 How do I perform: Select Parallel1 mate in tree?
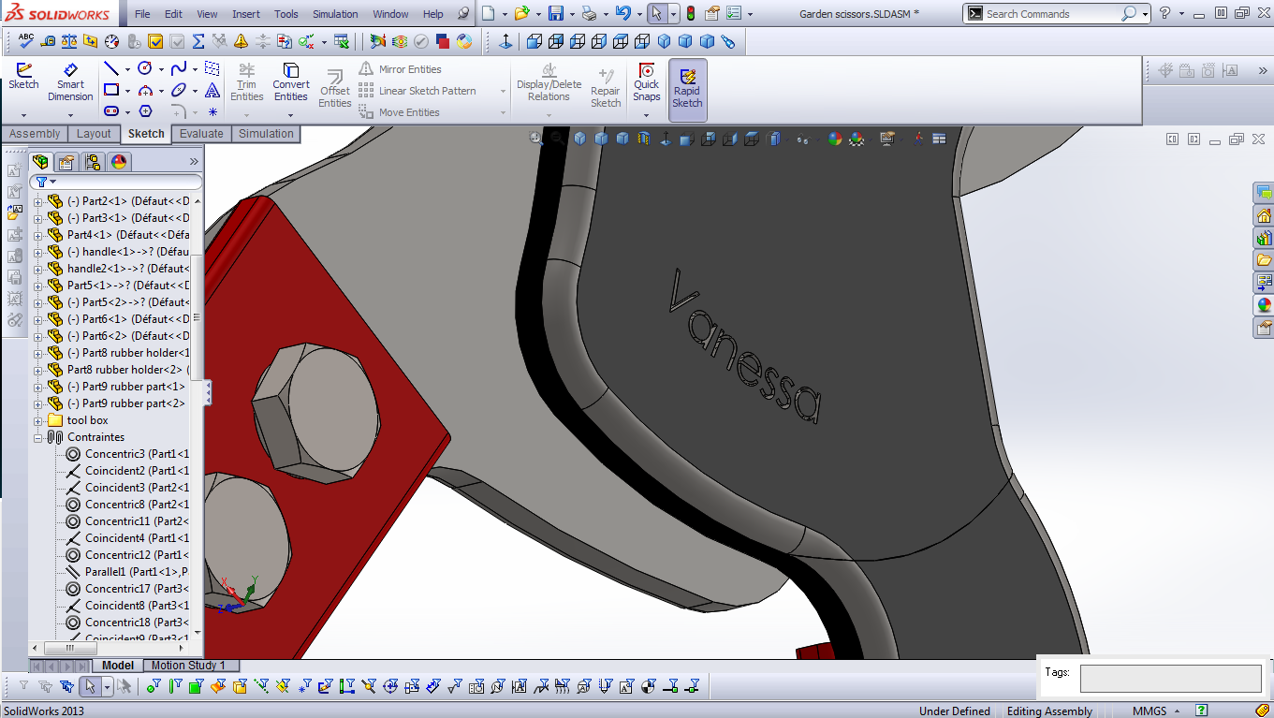pyautogui.click(x=127, y=572)
